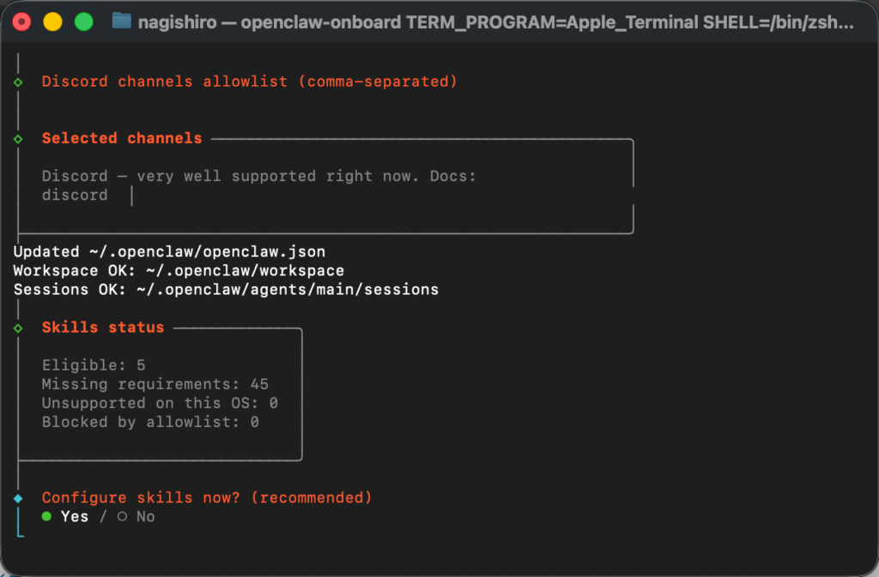Click the folder icon in the terminal title bar
Screen dimensions: 879x577
coord(119,21)
